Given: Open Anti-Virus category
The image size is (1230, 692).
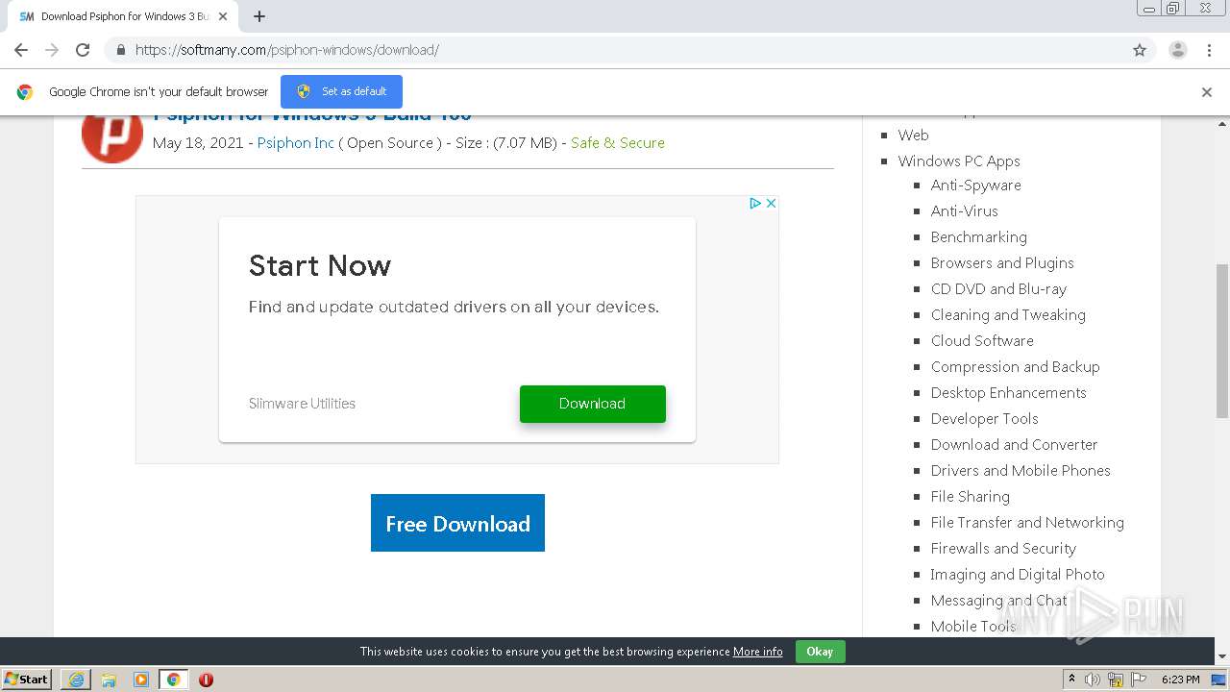Looking at the screenshot, I should pos(964,210).
